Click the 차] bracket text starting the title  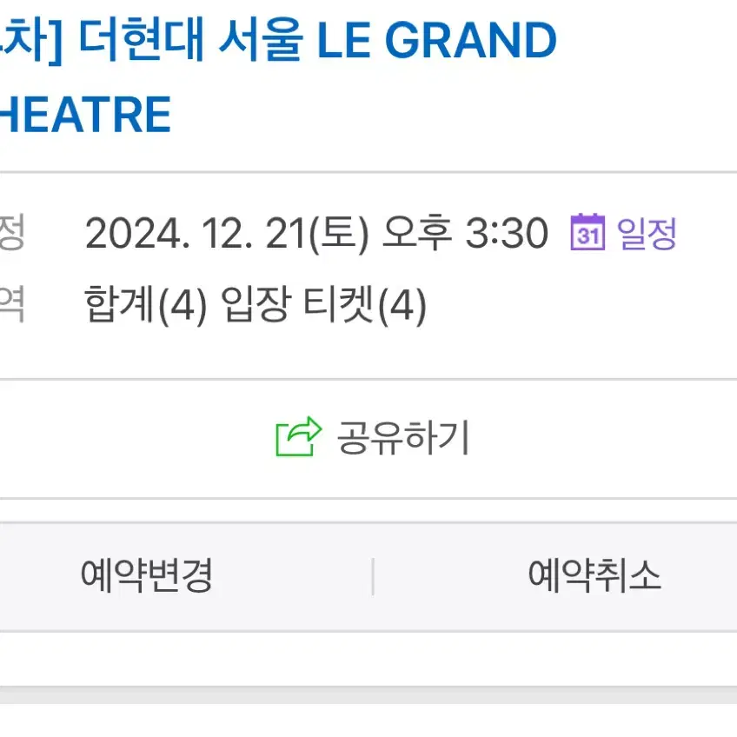pyautogui.click(x=31, y=42)
